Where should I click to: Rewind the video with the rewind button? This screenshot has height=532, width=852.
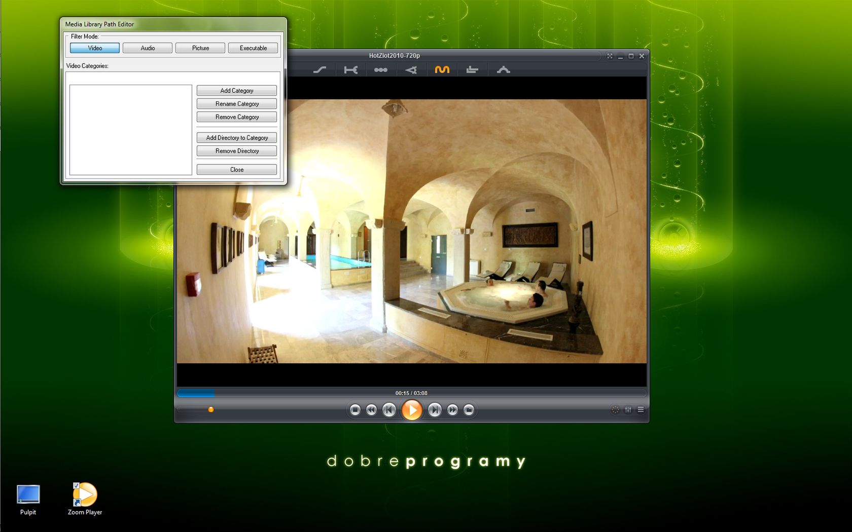tap(371, 410)
